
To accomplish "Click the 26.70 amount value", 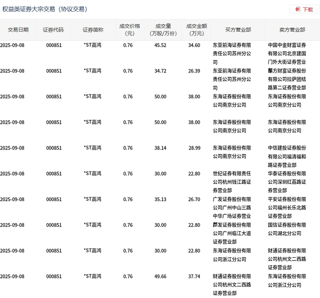I will pos(194,199).
